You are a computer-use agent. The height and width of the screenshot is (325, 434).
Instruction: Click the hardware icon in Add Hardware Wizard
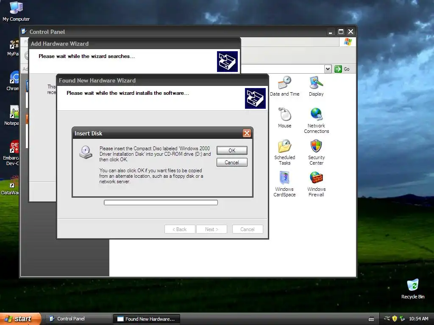(227, 62)
